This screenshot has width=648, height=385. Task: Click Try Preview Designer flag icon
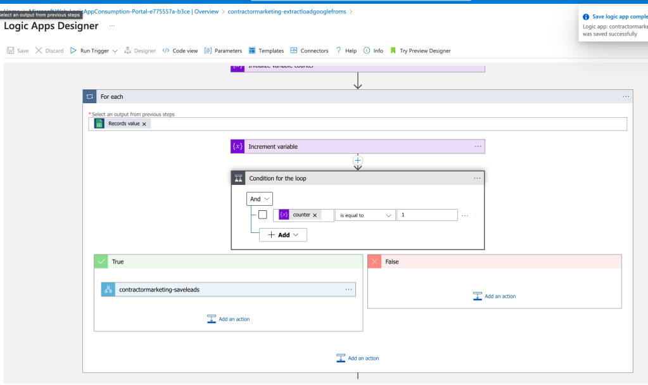click(393, 51)
